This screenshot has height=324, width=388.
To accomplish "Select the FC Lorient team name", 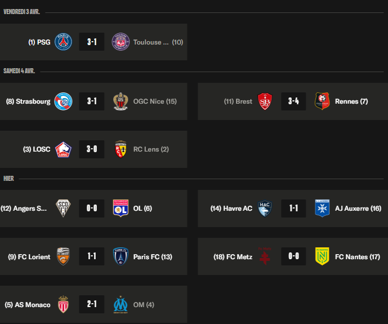I will [x=29, y=257].
